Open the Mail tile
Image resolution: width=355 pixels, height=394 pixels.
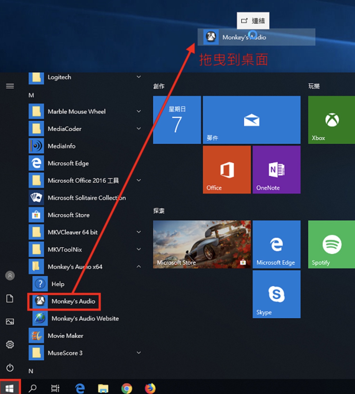pyautogui.click(x=252, y=120)
